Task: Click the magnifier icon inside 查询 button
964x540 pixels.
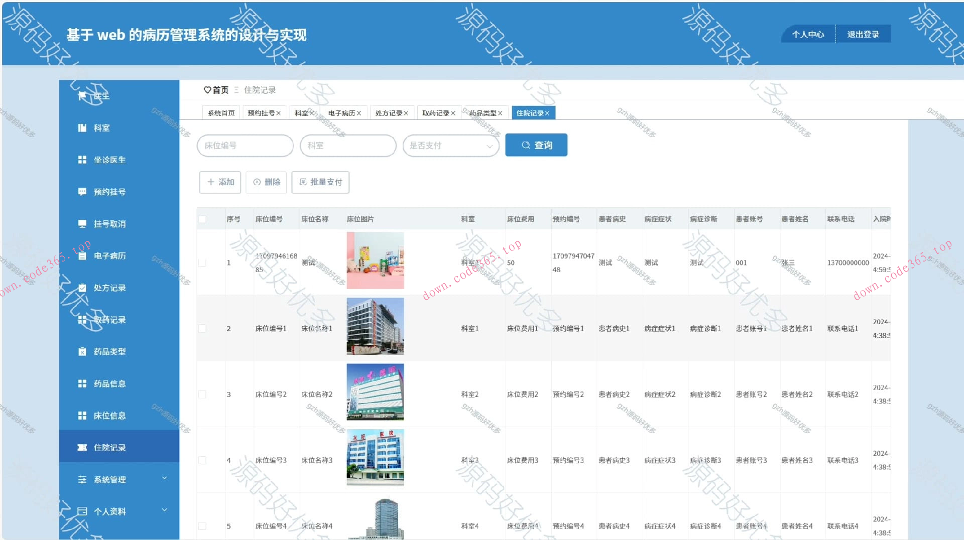Action: (x=526, y=145)
